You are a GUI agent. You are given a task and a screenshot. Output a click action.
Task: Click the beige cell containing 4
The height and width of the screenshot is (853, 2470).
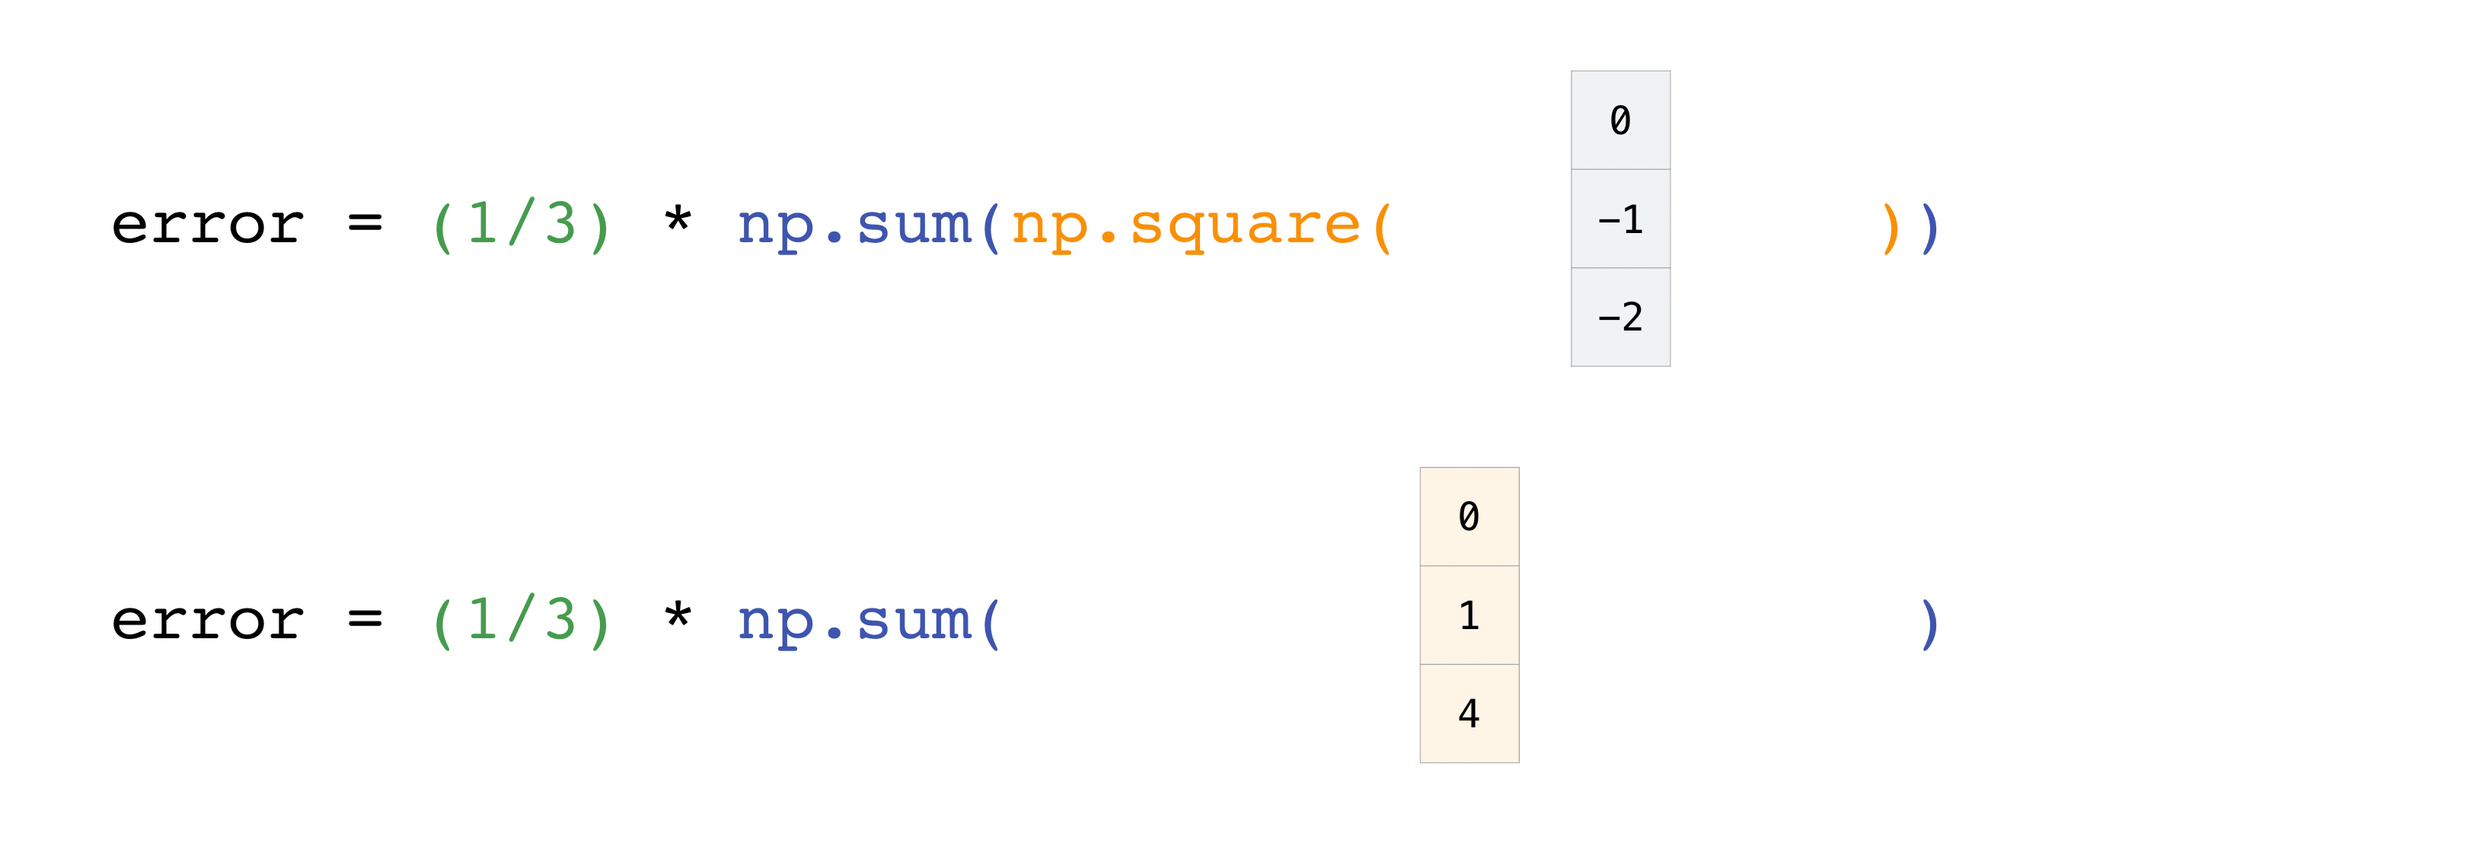[x=1468, y=713]
